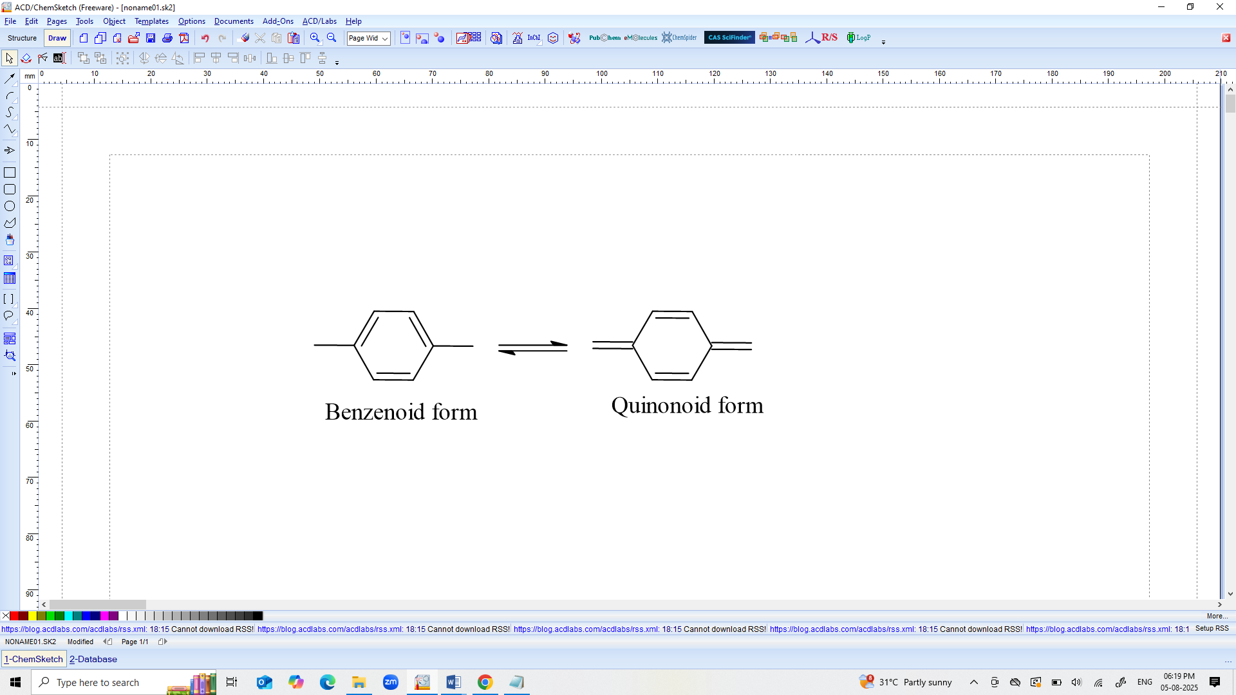Screen dimensions: 1236x695
Task: Expand the top toolbar overflow arrow
Action: [883, 42]
